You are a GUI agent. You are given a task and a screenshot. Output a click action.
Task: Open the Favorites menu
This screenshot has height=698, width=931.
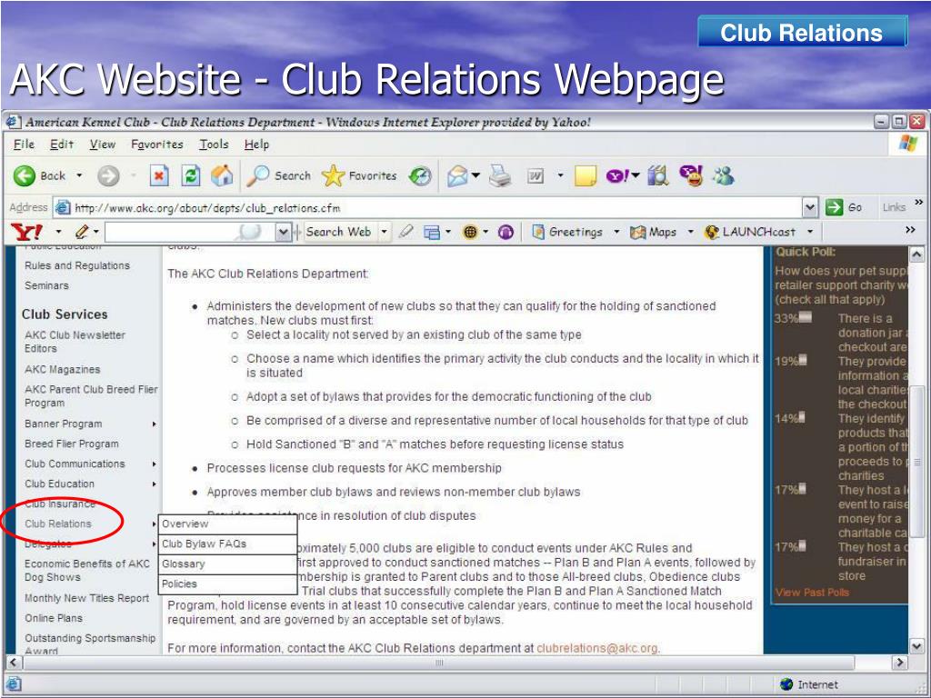(x=156, y=145)
